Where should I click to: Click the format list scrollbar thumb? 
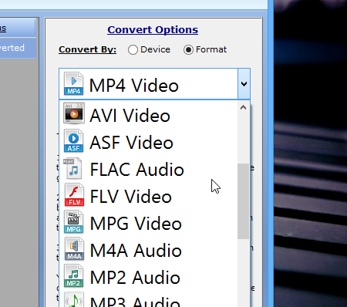pyautogui.click(x=243, y=201)
